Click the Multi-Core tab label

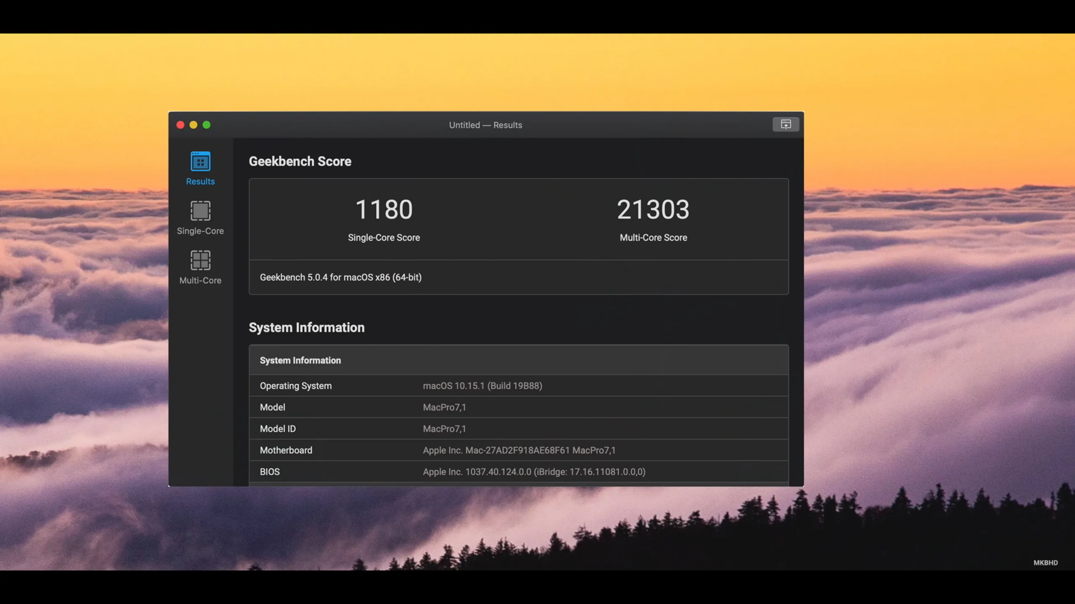coord(200,281)
